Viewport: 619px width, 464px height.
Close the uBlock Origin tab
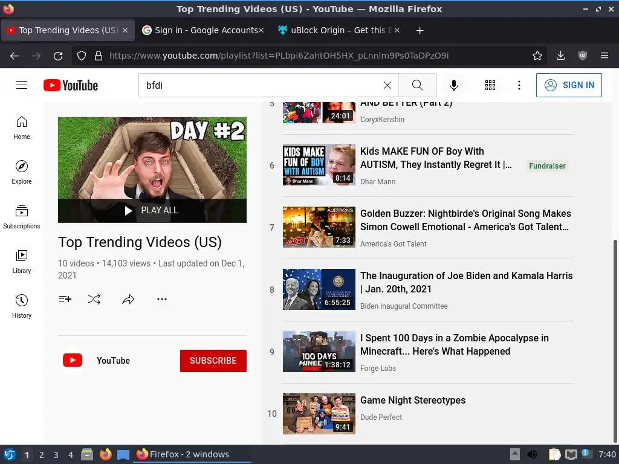click(397, 30)
